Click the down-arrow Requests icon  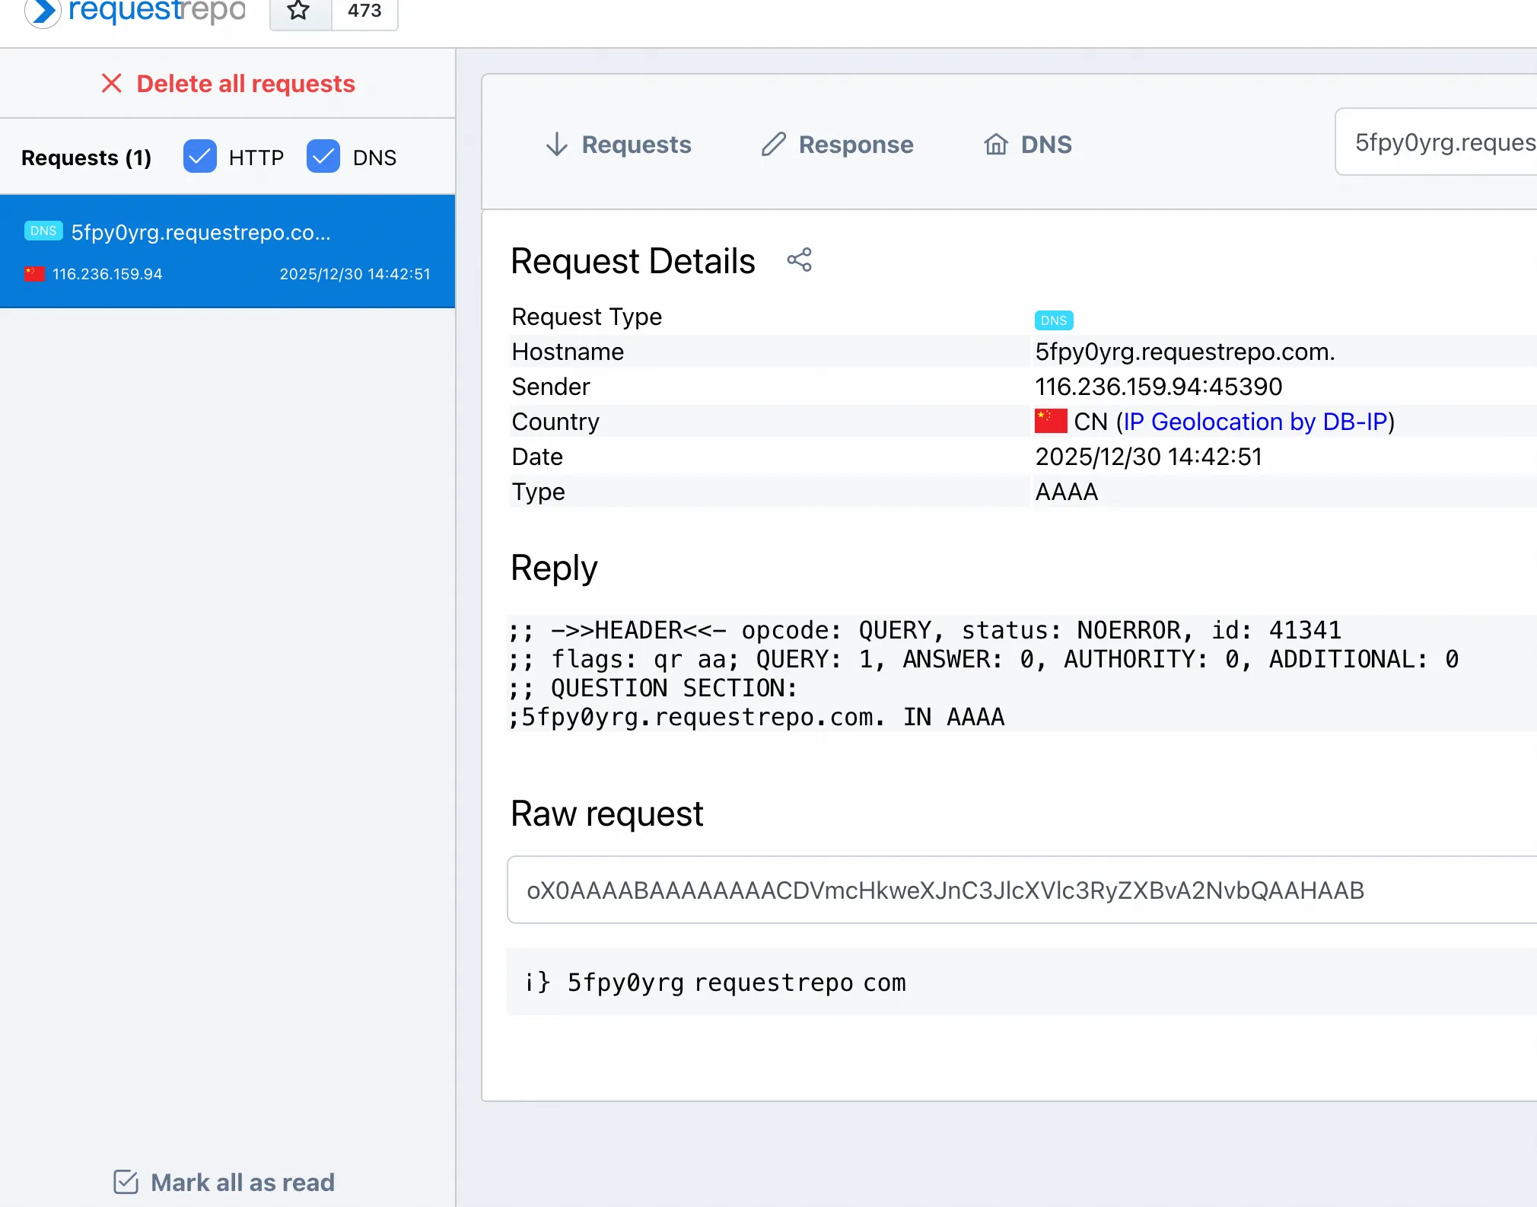(x=557, y=145)
